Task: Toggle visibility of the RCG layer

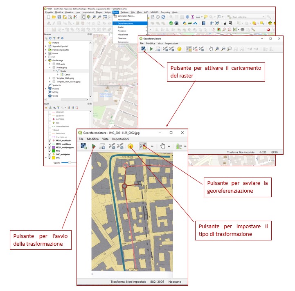Action: click(50, 150)
